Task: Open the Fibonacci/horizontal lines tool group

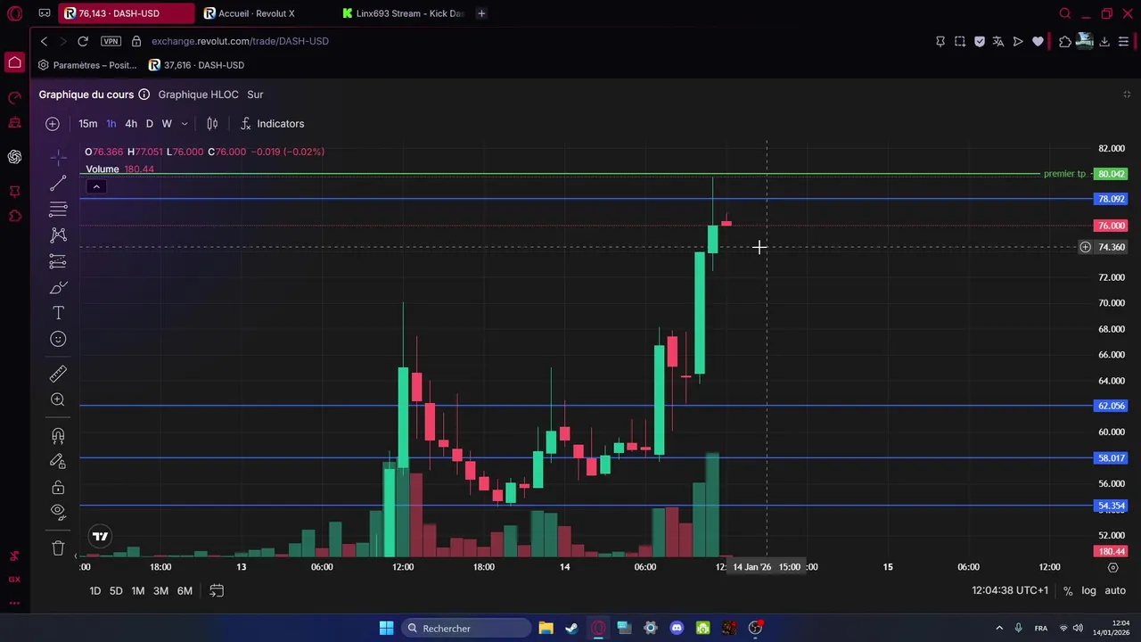Action: (x=58, y=210)
